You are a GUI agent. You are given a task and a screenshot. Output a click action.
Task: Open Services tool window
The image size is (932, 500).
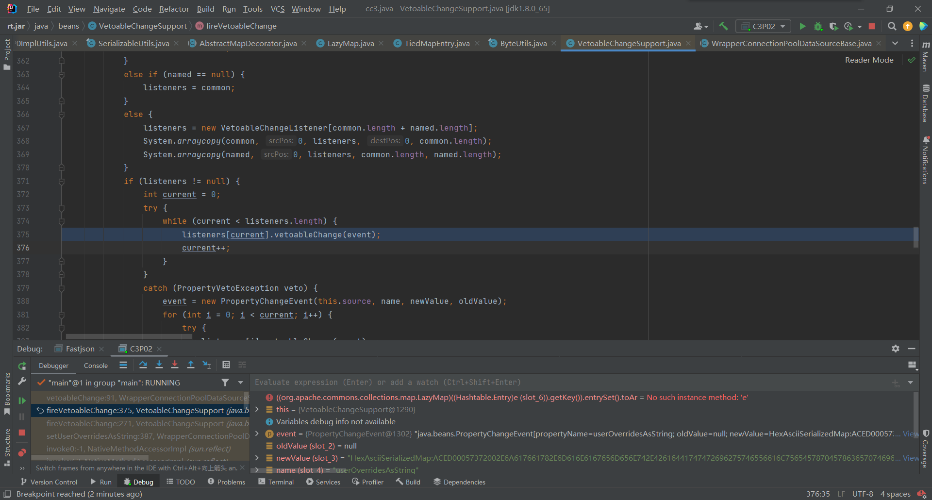[323, 482]
